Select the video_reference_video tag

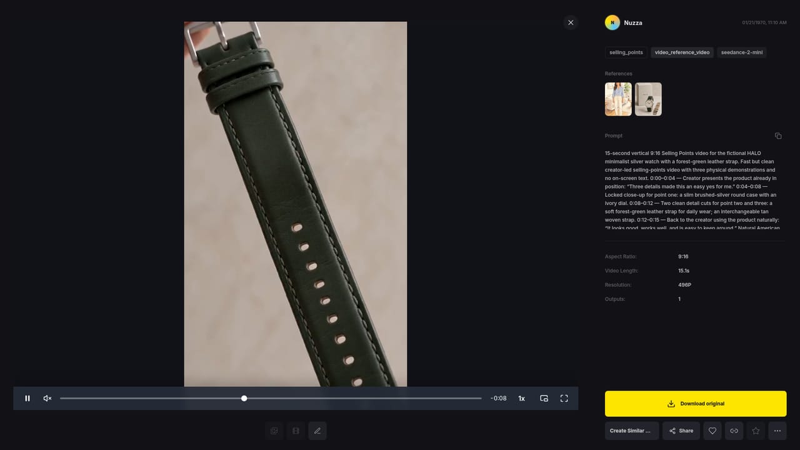682,52
